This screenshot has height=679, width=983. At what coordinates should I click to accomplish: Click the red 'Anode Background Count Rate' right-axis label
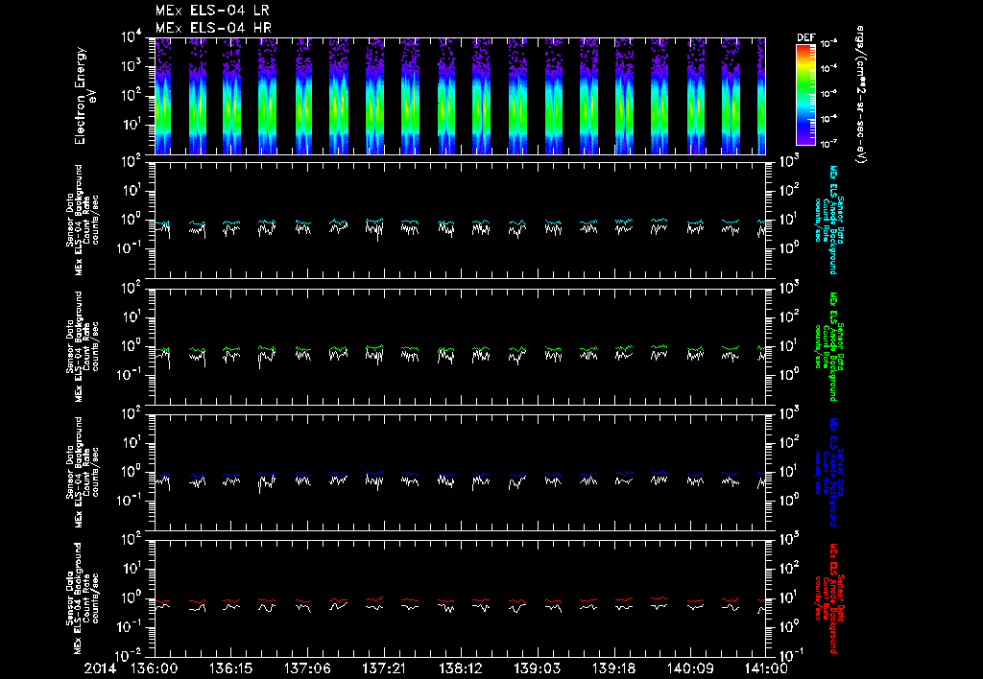(828, 598)
